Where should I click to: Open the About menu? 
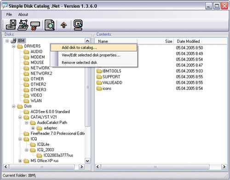(x=23, y=14)
